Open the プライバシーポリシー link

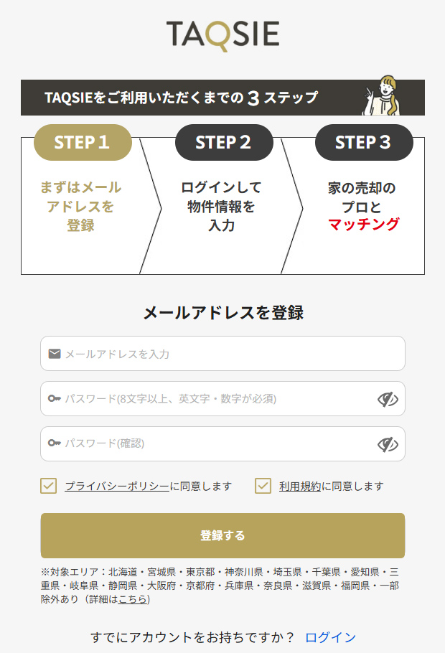[x=117, y=487]
